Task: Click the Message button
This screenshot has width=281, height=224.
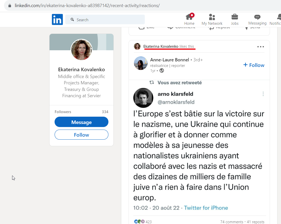Action: tap(82, 122)
